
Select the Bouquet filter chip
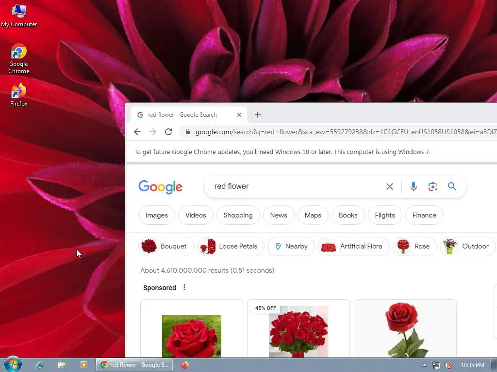click(166, 246)
